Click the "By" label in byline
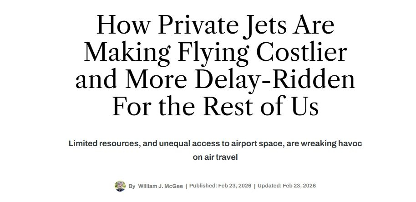The image size is (416, 202). [x=132, y=186]
